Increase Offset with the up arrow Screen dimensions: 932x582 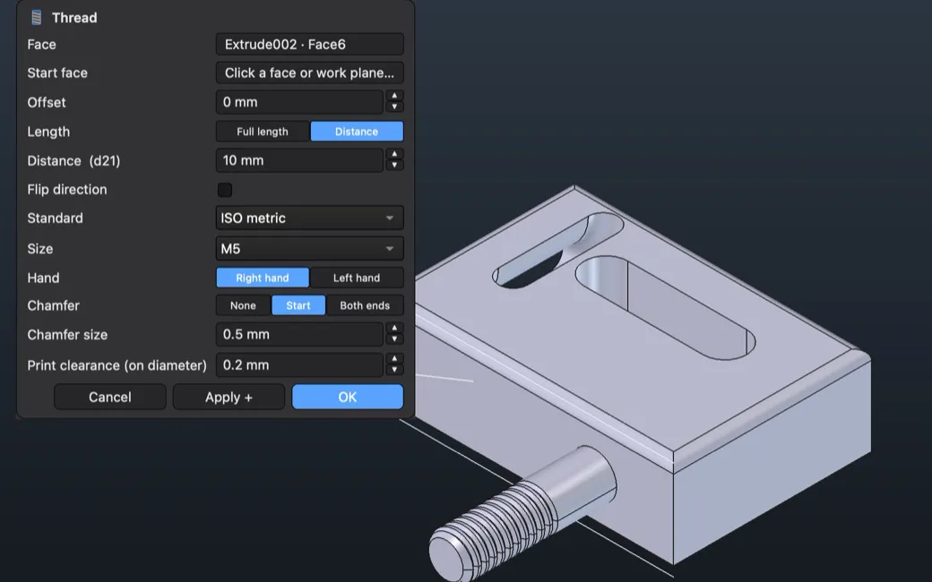tap(394, 96)
